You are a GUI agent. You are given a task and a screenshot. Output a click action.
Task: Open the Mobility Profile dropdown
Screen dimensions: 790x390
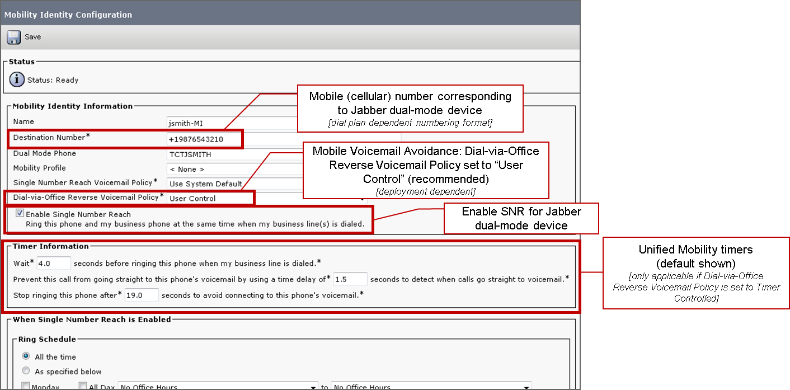pos(235,168)
